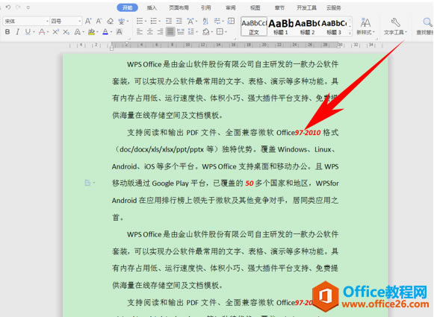The image size is (434, 317).
Task: Click the superscript X² icon
Action: (x=55, y=32)
